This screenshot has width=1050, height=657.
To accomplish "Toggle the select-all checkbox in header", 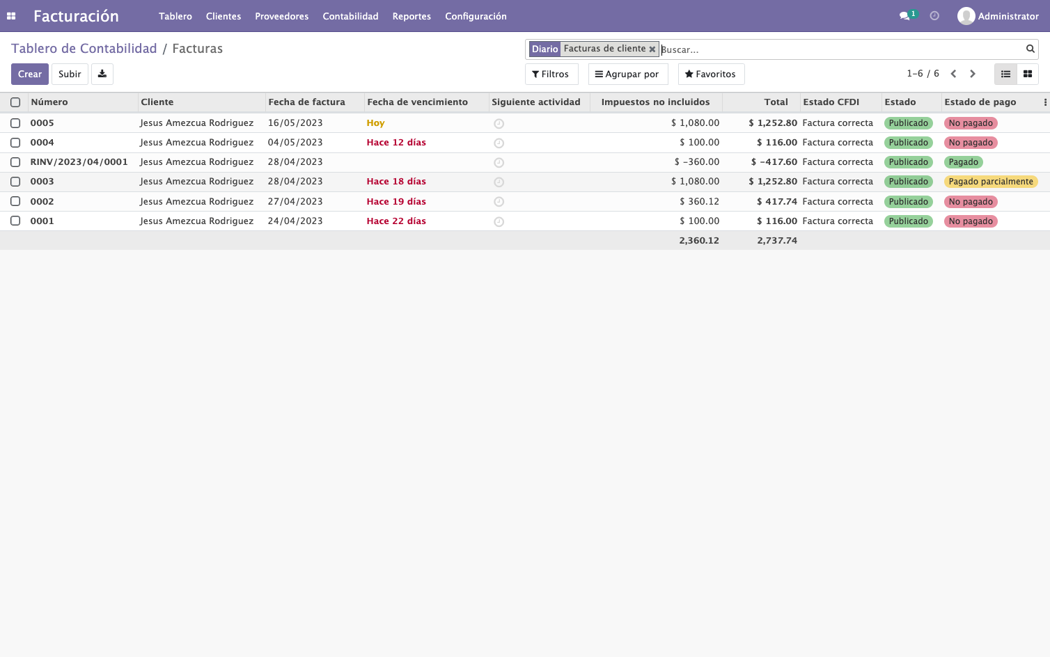I will [x=15, y=102].
